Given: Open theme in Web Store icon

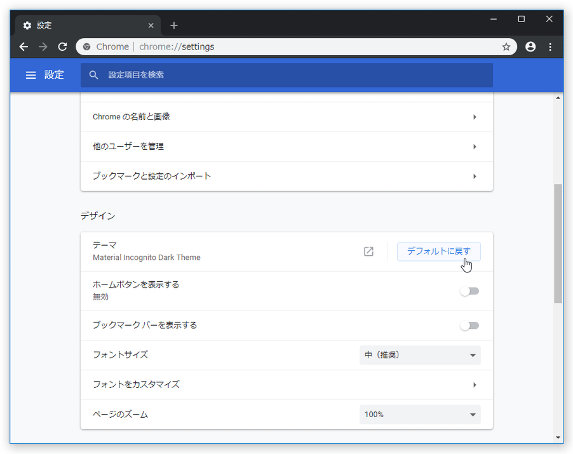Looking at the screenshot, I should [x=368, y=251].
